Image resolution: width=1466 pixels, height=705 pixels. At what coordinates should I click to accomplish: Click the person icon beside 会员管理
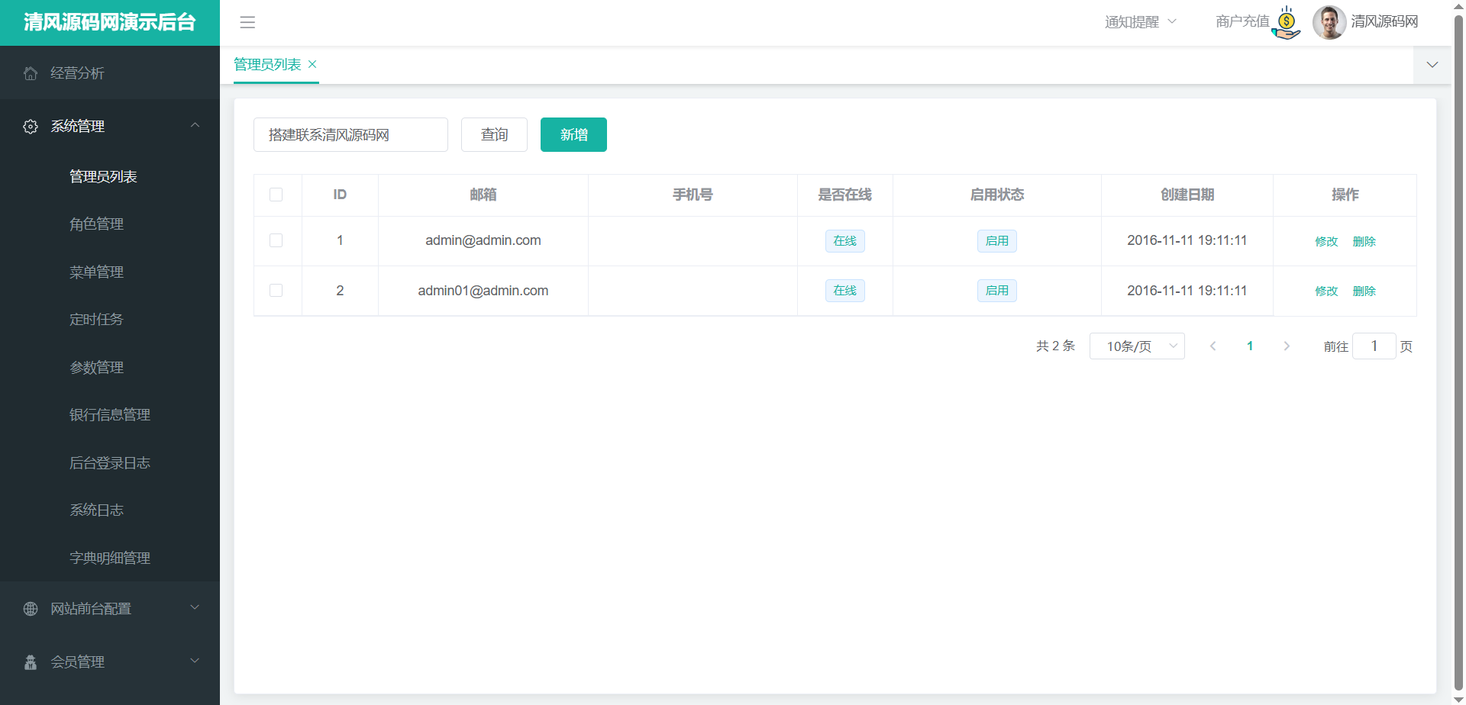31,662
